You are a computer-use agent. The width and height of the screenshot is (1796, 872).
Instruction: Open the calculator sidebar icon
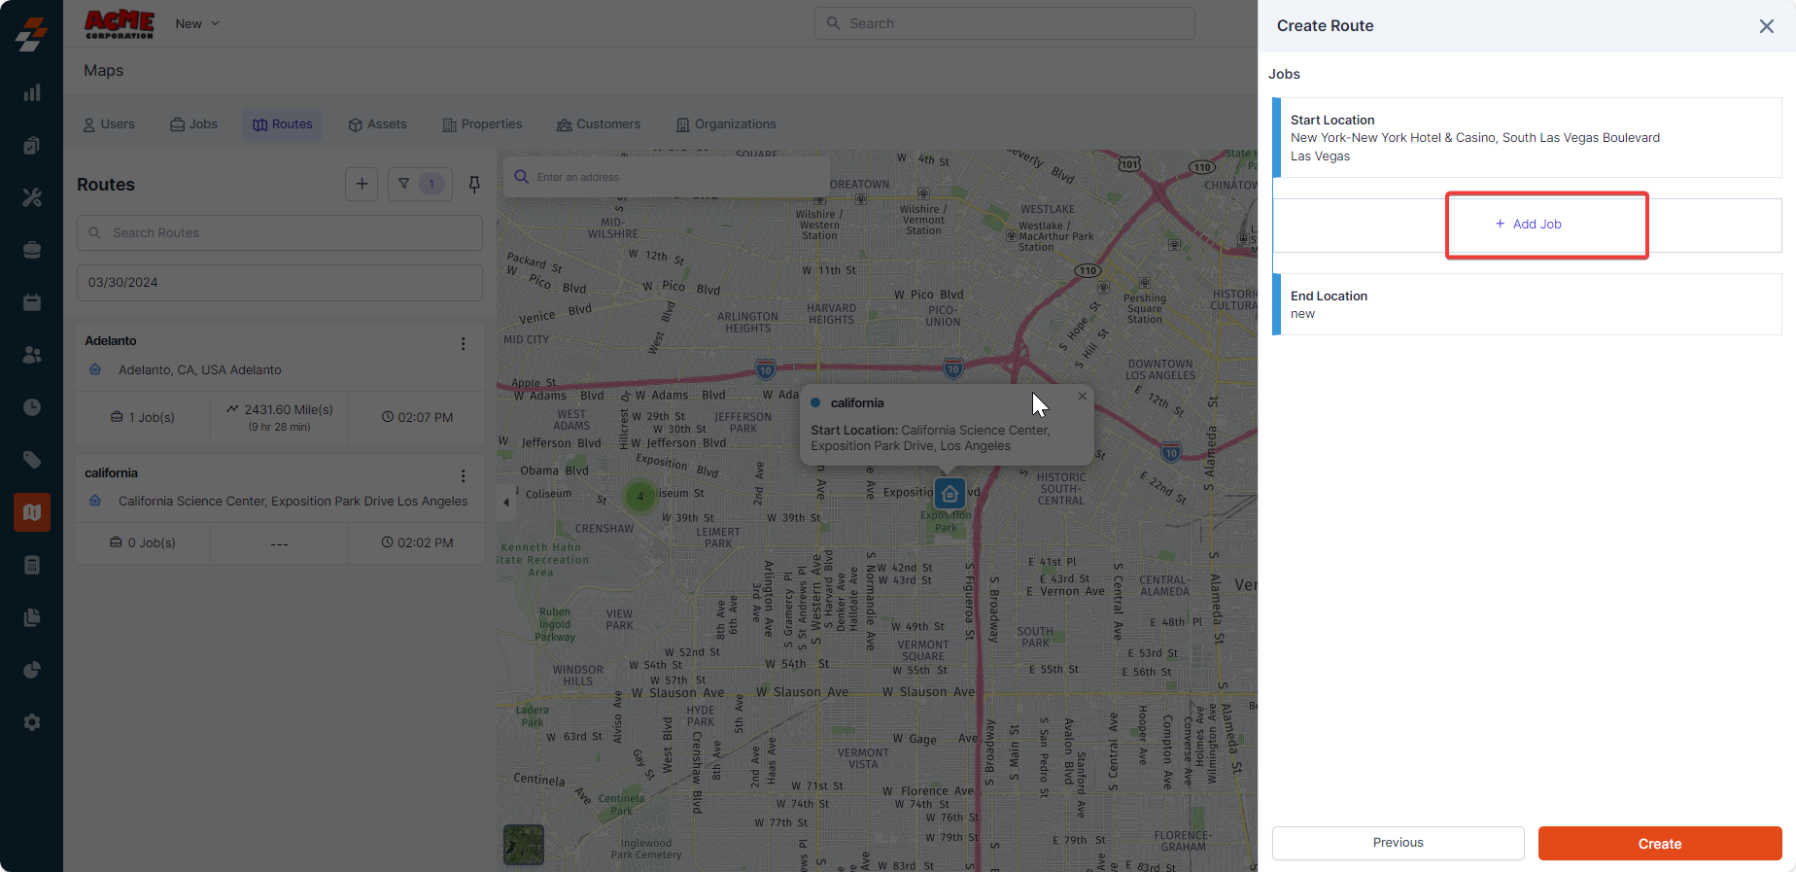pyautogui.click(x=32, y=565)
